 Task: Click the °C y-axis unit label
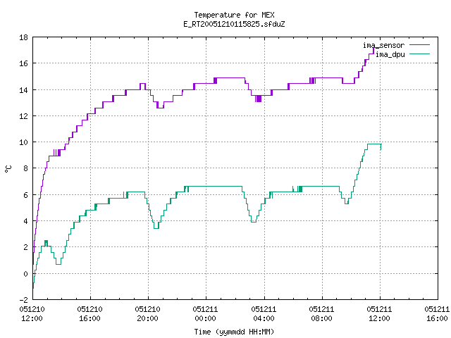coord(8,169)
